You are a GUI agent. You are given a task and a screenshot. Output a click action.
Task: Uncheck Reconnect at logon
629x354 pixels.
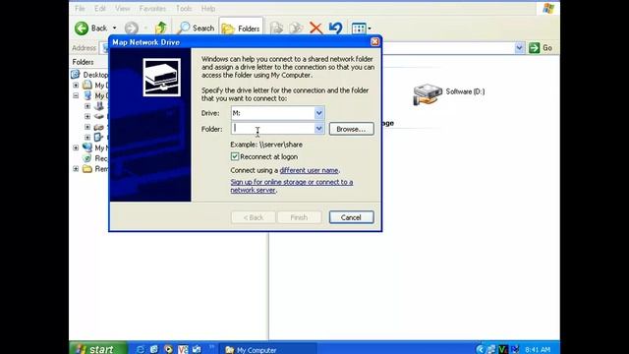235,156
